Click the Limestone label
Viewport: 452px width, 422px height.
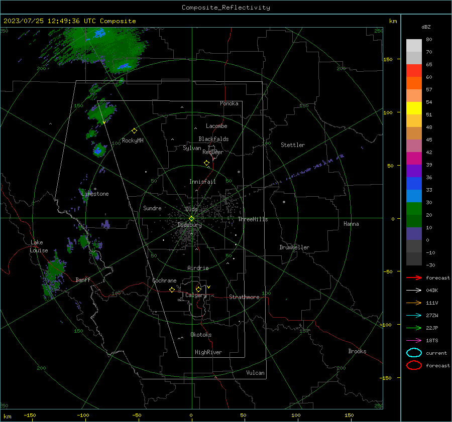pyautogui.click(x=95, y=194)
